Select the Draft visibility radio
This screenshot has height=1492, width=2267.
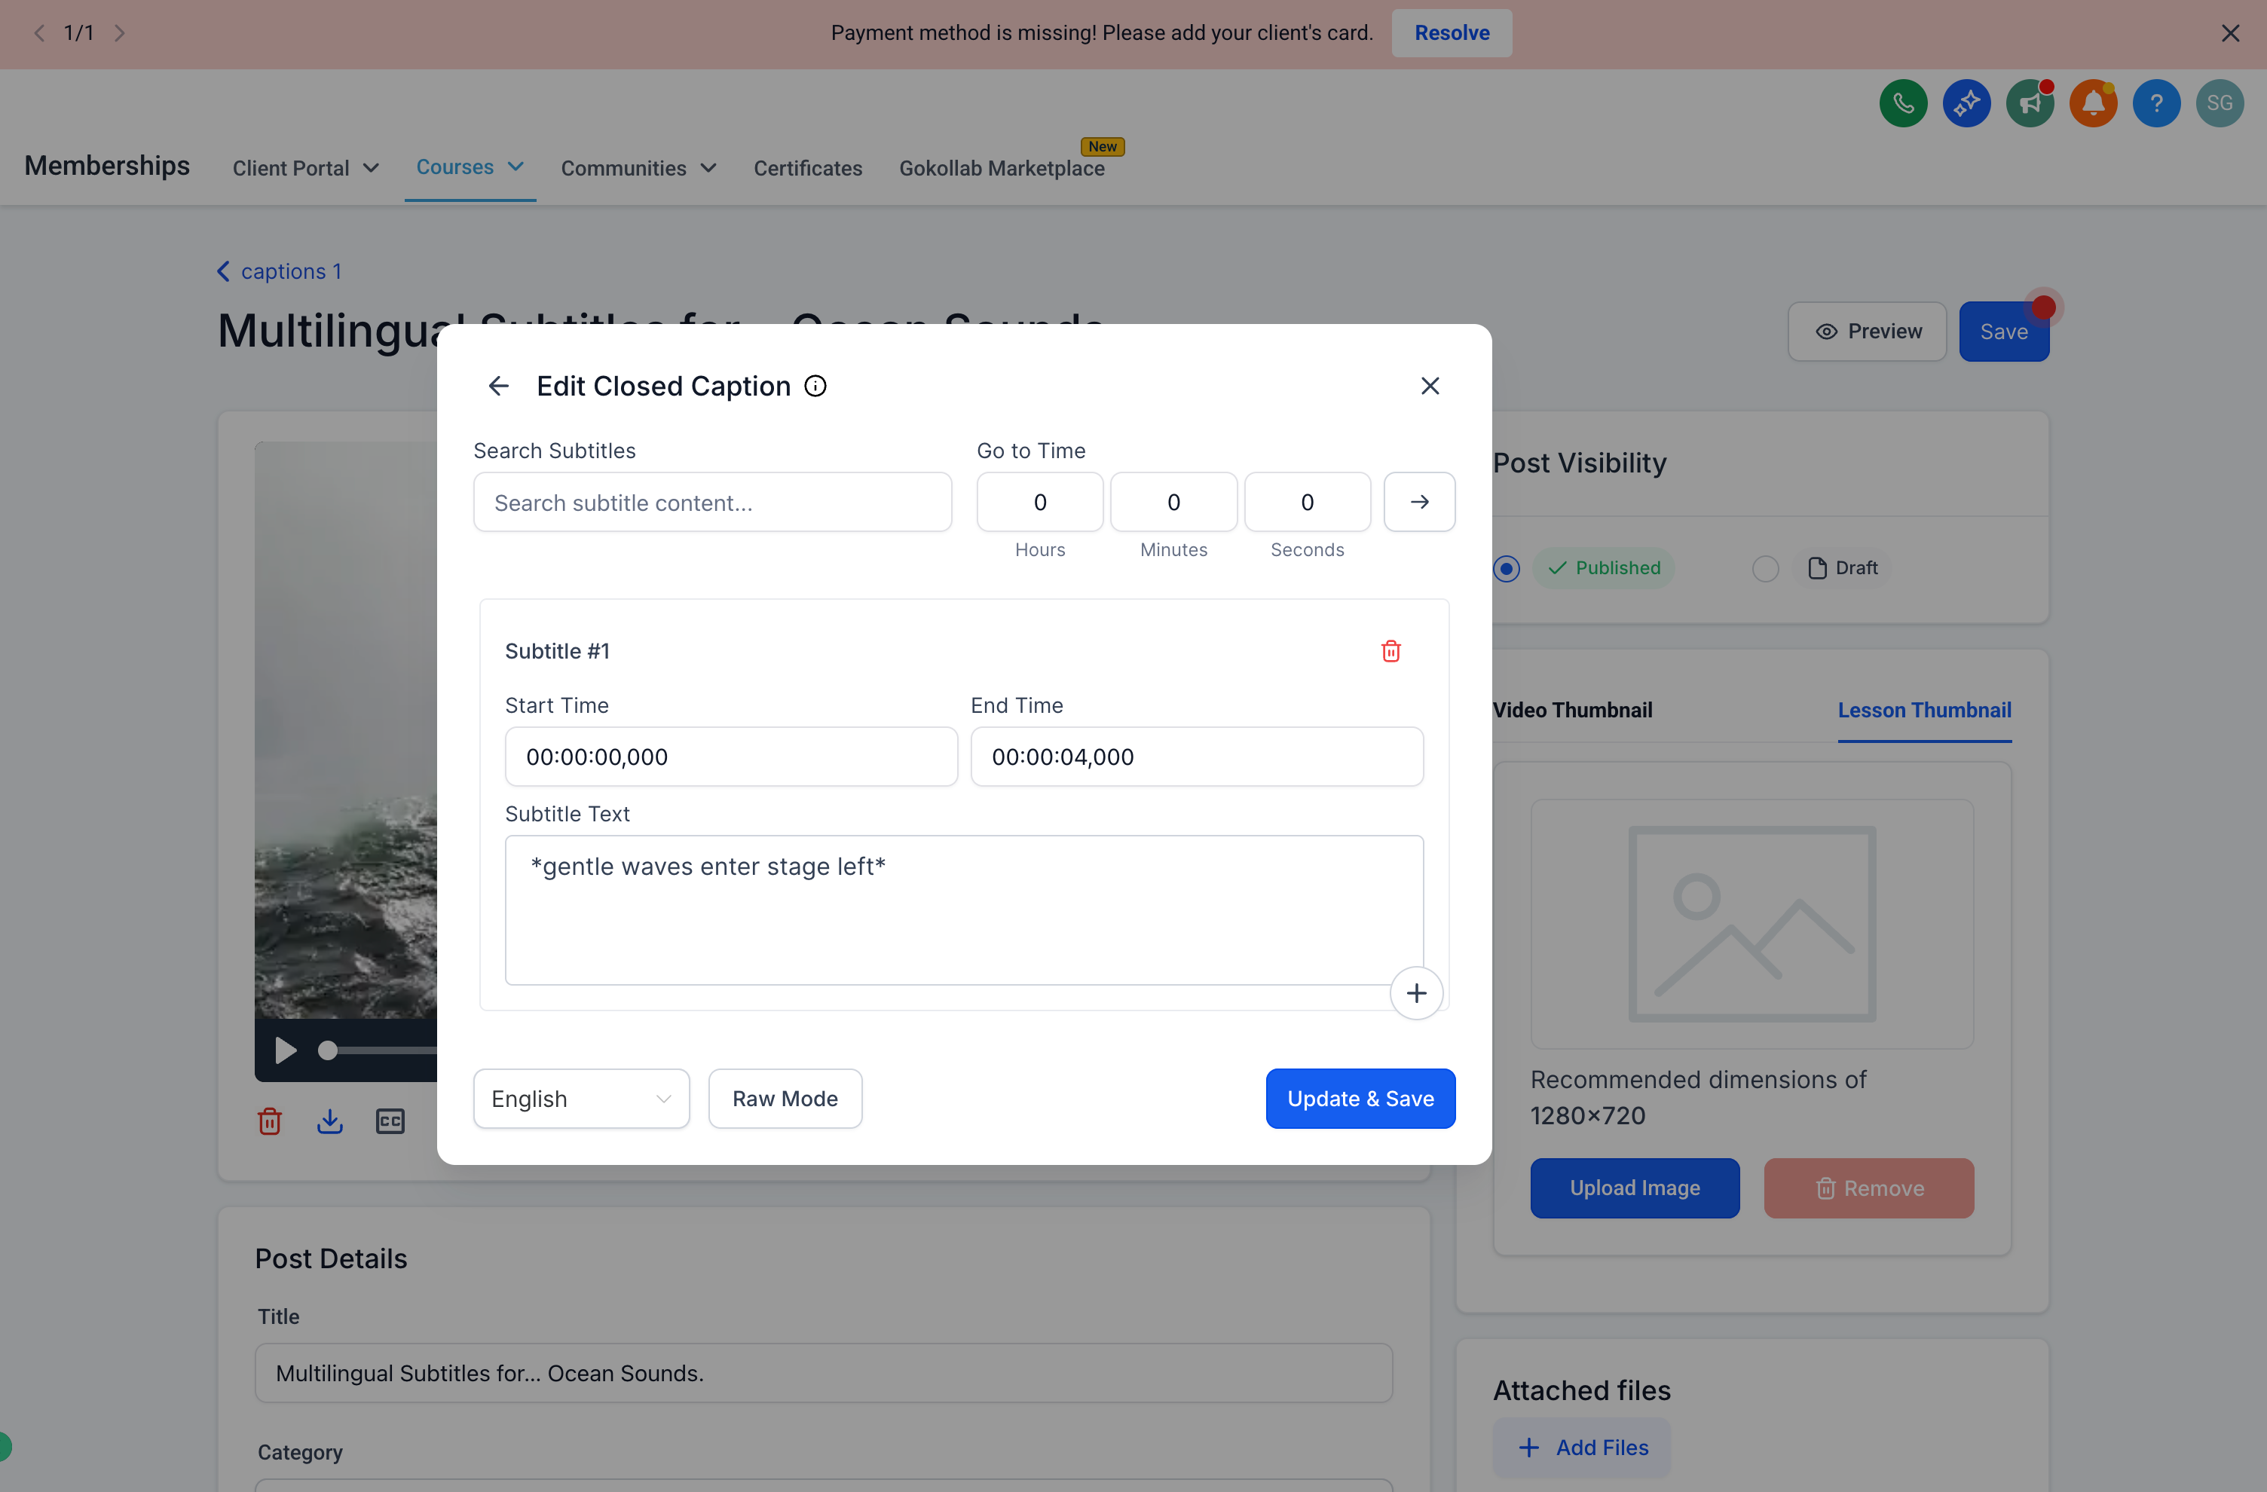pyautogui.click(x=1765, y=568)
